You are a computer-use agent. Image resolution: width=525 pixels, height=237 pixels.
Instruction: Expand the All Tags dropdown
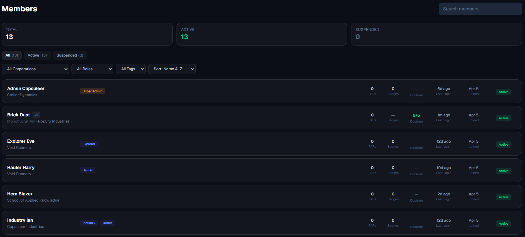click(131, 69)
